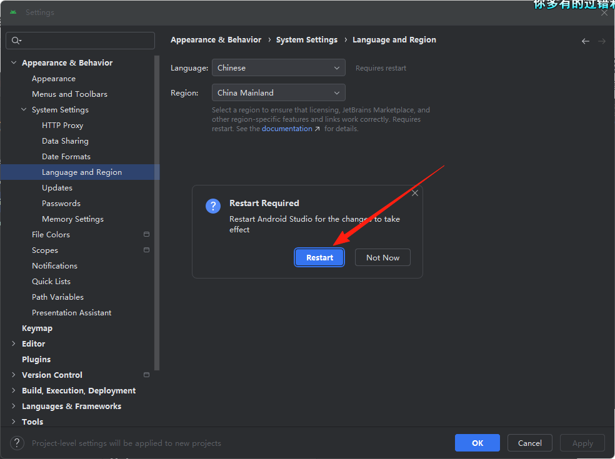The width and height of the screenshot is (615, 459).
Task: Click Appearance & Behavior breadcrumb
Action: coord(216,39)
